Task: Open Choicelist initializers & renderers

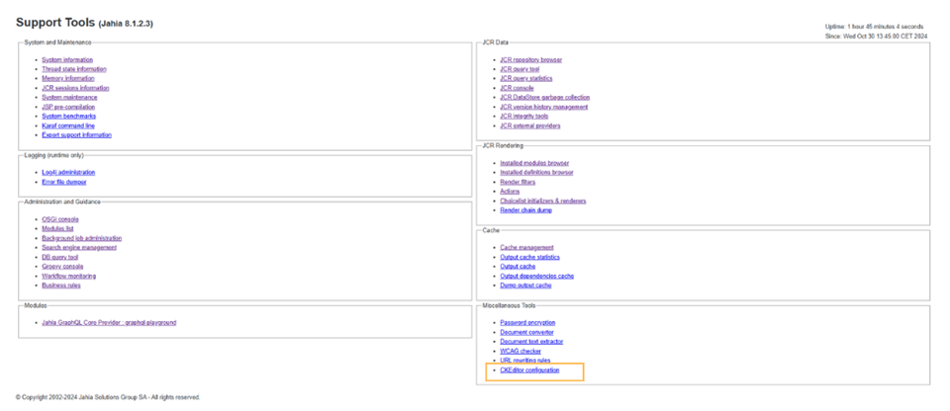Action: pos(543,201)
